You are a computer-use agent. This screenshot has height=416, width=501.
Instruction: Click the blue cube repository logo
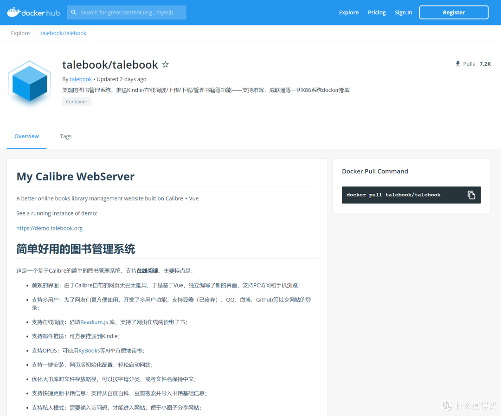(x=29, y=83)
